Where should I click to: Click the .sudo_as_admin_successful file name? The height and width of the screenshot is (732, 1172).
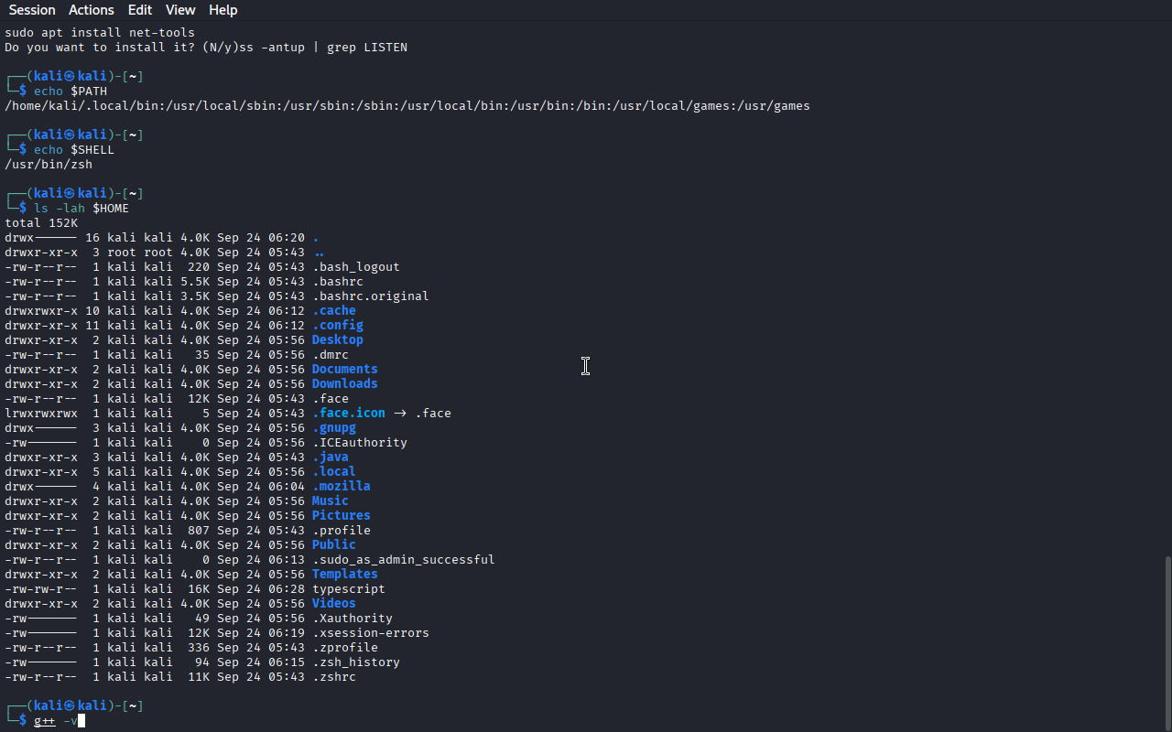click(x=403, y=560)
